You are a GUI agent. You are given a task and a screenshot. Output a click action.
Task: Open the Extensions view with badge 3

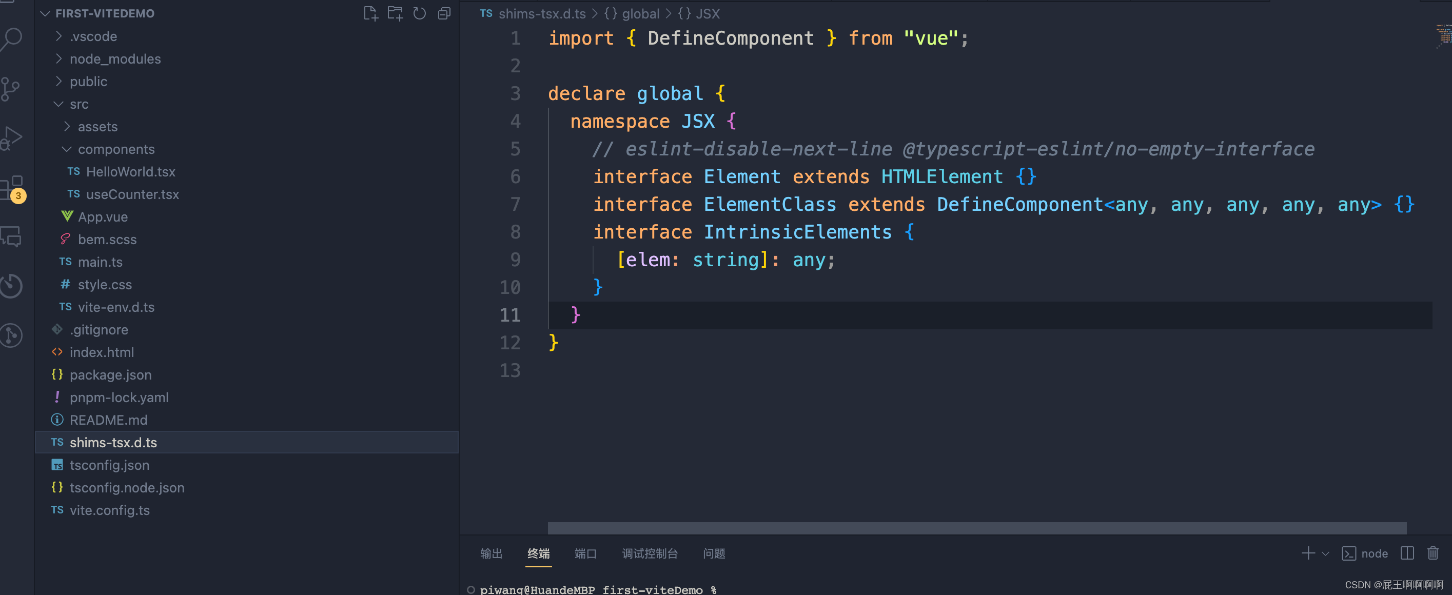[x=12, y=188]
